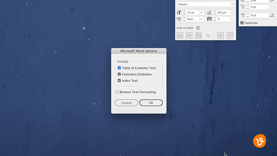Click the first-line left indent icon
The height and width of the screenshot is (156, 277).
click(x=243, y=7)
